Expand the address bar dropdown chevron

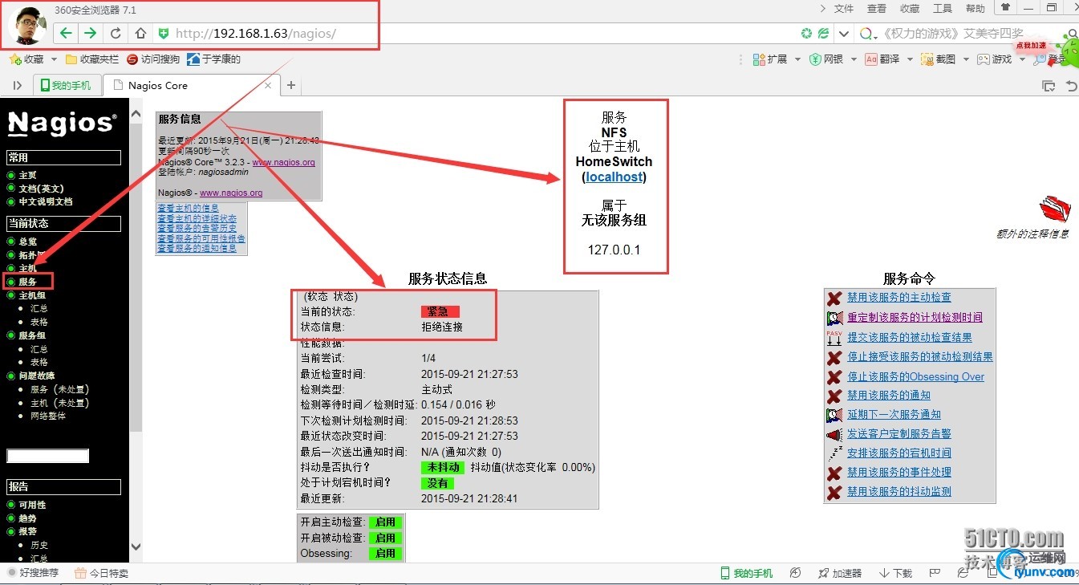[843, 34]
